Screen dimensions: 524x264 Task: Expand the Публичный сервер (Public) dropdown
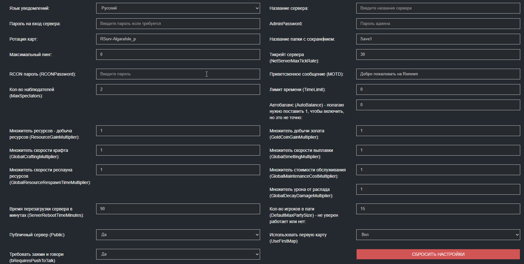(178, 235)
